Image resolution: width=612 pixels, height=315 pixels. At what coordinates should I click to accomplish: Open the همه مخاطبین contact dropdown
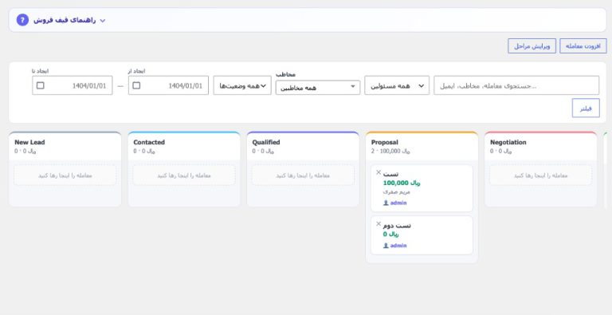click(x=318, y=88)
